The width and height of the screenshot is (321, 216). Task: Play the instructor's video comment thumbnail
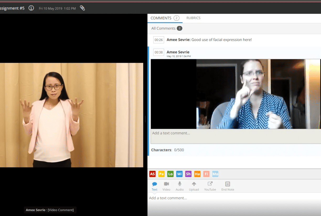pyautogui.click(x=236, y=94)
